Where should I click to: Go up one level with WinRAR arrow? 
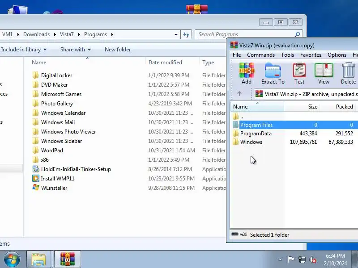(x=239, y=94)
